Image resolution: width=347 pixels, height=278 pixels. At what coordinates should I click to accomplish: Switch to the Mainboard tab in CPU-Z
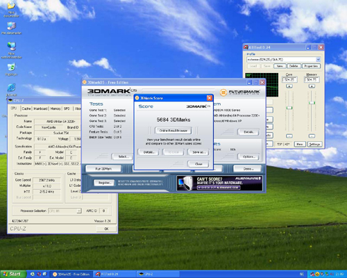(x=40, y=108)
